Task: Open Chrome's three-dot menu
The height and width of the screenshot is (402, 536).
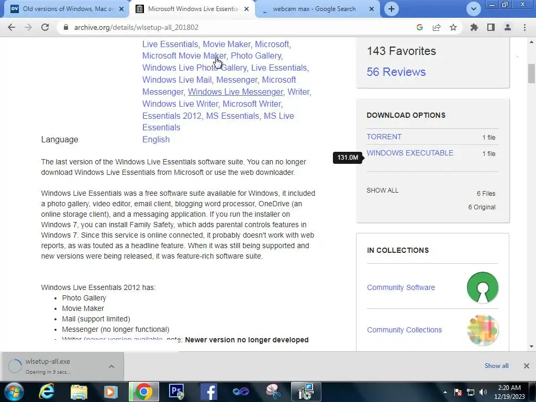Action: [524, 27]
